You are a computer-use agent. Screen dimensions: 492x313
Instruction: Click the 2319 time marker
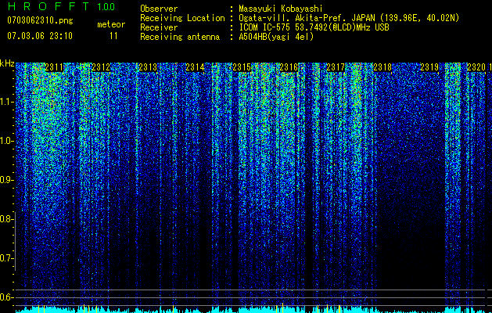coord(429,67)
